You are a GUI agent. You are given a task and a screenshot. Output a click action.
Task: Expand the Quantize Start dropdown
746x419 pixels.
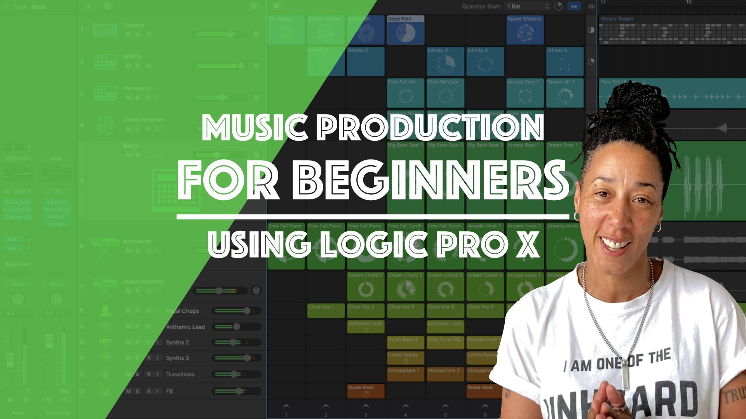coord(525,6)
